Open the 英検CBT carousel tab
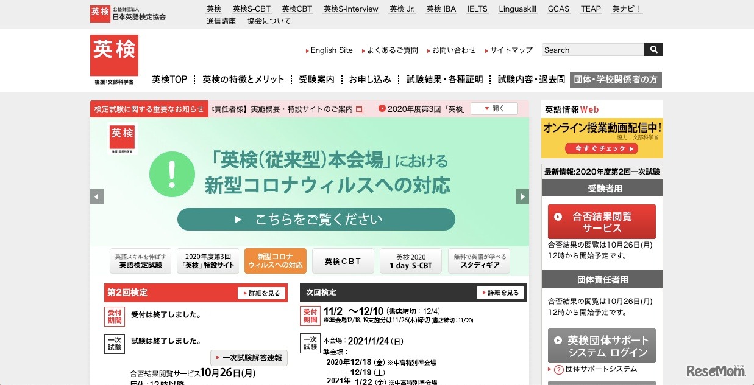 pyautogui.click(x=343, y=260)
